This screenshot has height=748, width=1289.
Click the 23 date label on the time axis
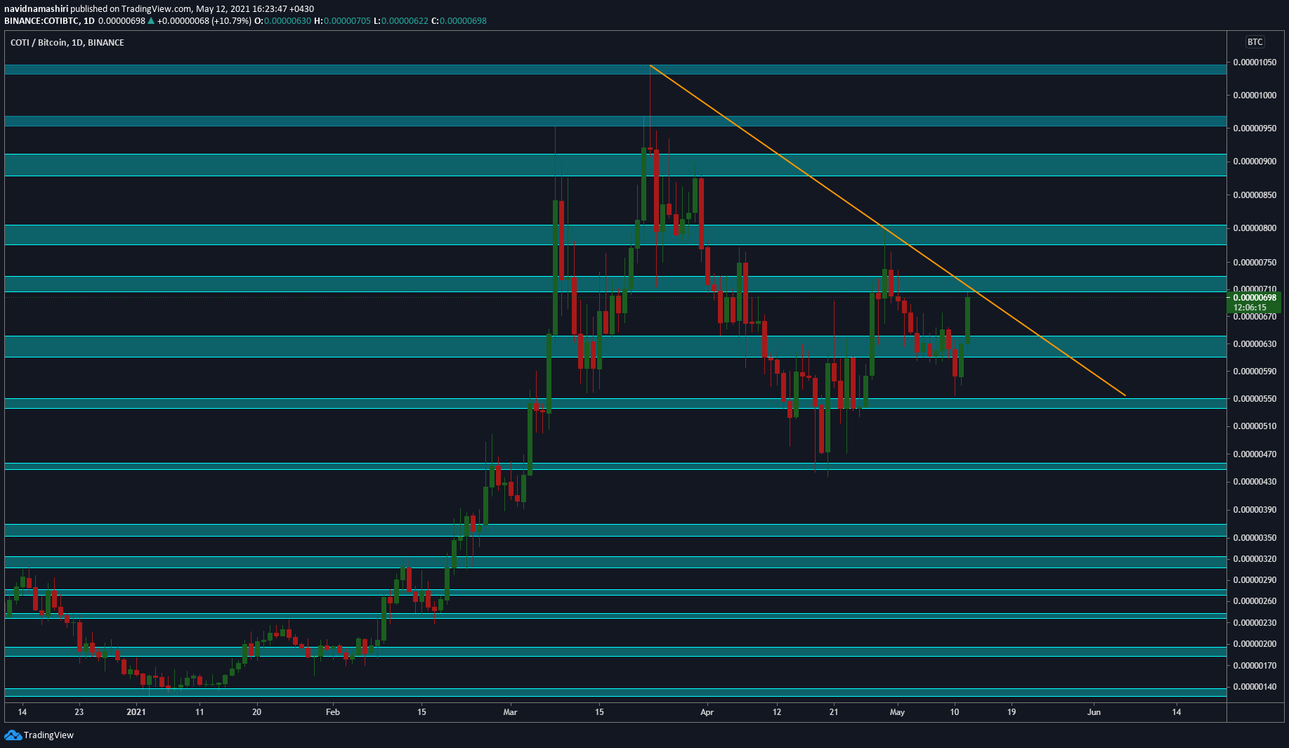point(79,712)
